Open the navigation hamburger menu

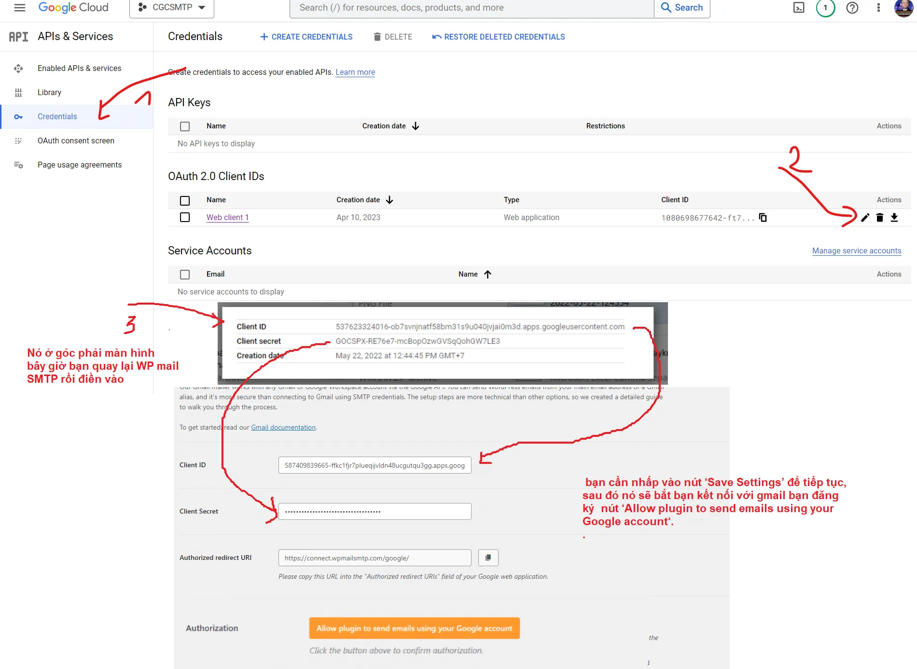19,8
